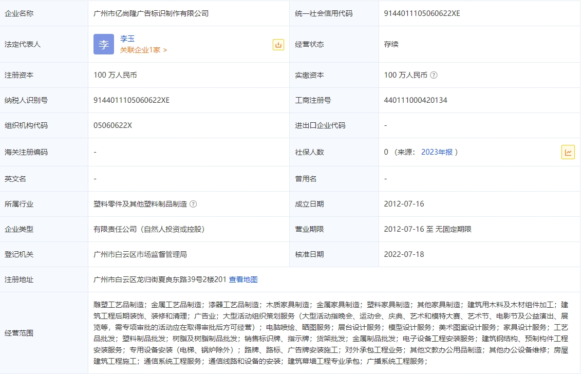The height and width of the screenshot is (374, 582).
Task: Click company type 有限责任公司(自然人投资或控股)
Action: point(149,229)
